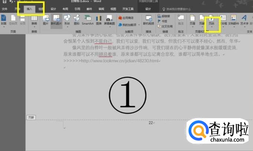Click the 图表 chart icon

pyautogui.click(x=99, y=20)
